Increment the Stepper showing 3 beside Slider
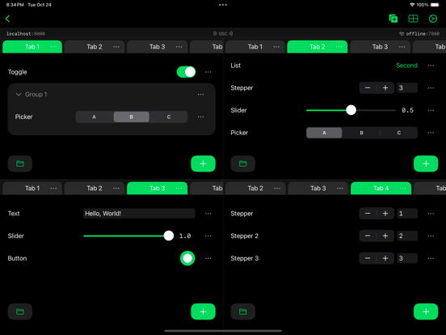This screenshot has width=446, height=335. coord(385,87)
